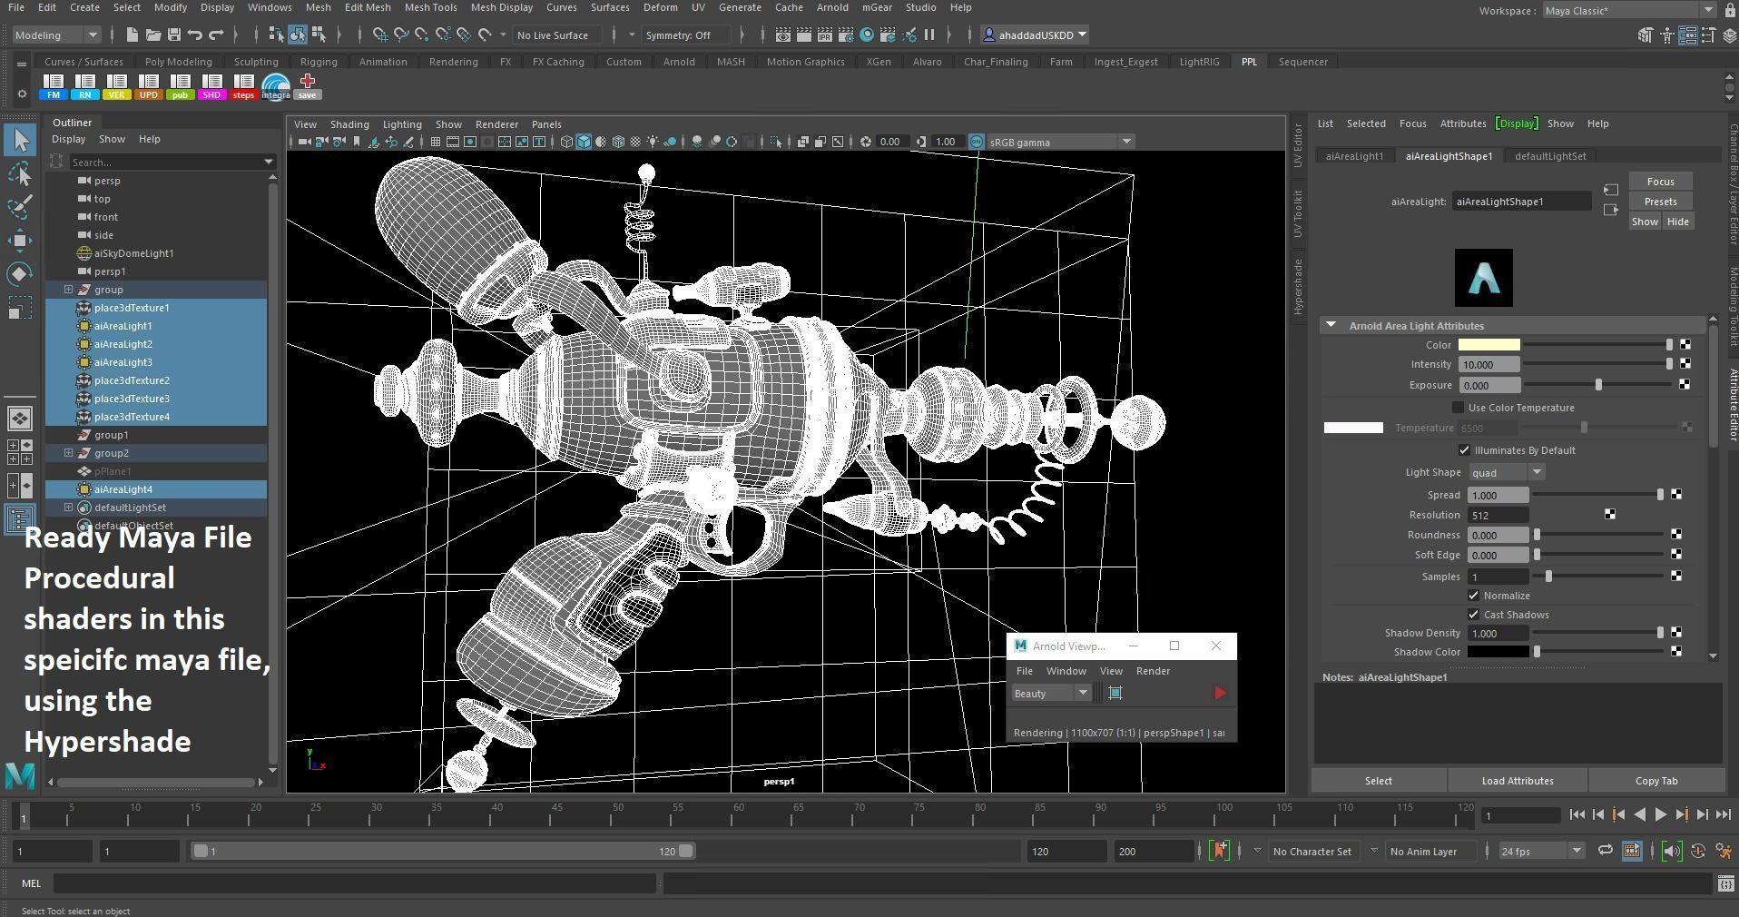Click the pub shelf icon
This screenshot has height=917, width=1739.
click(180, 86)
